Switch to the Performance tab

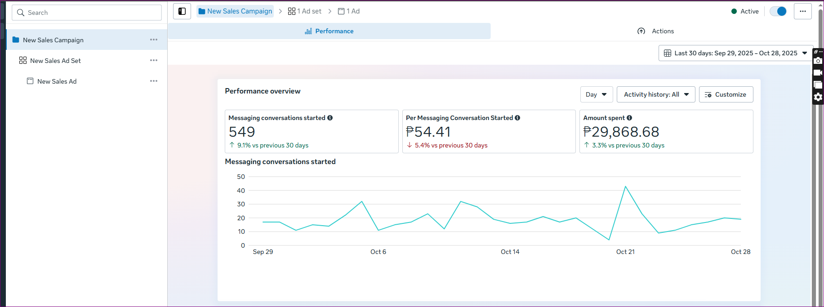[x=329, y=31]
